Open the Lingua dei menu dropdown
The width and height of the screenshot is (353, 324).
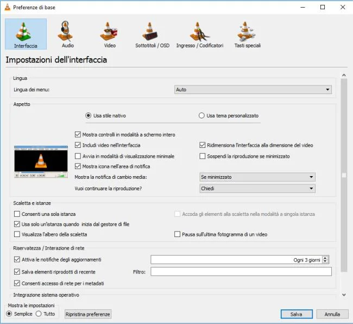click(x=253, y=90)
